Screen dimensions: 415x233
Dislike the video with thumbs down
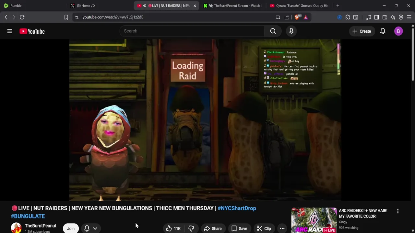click(191, 228)
